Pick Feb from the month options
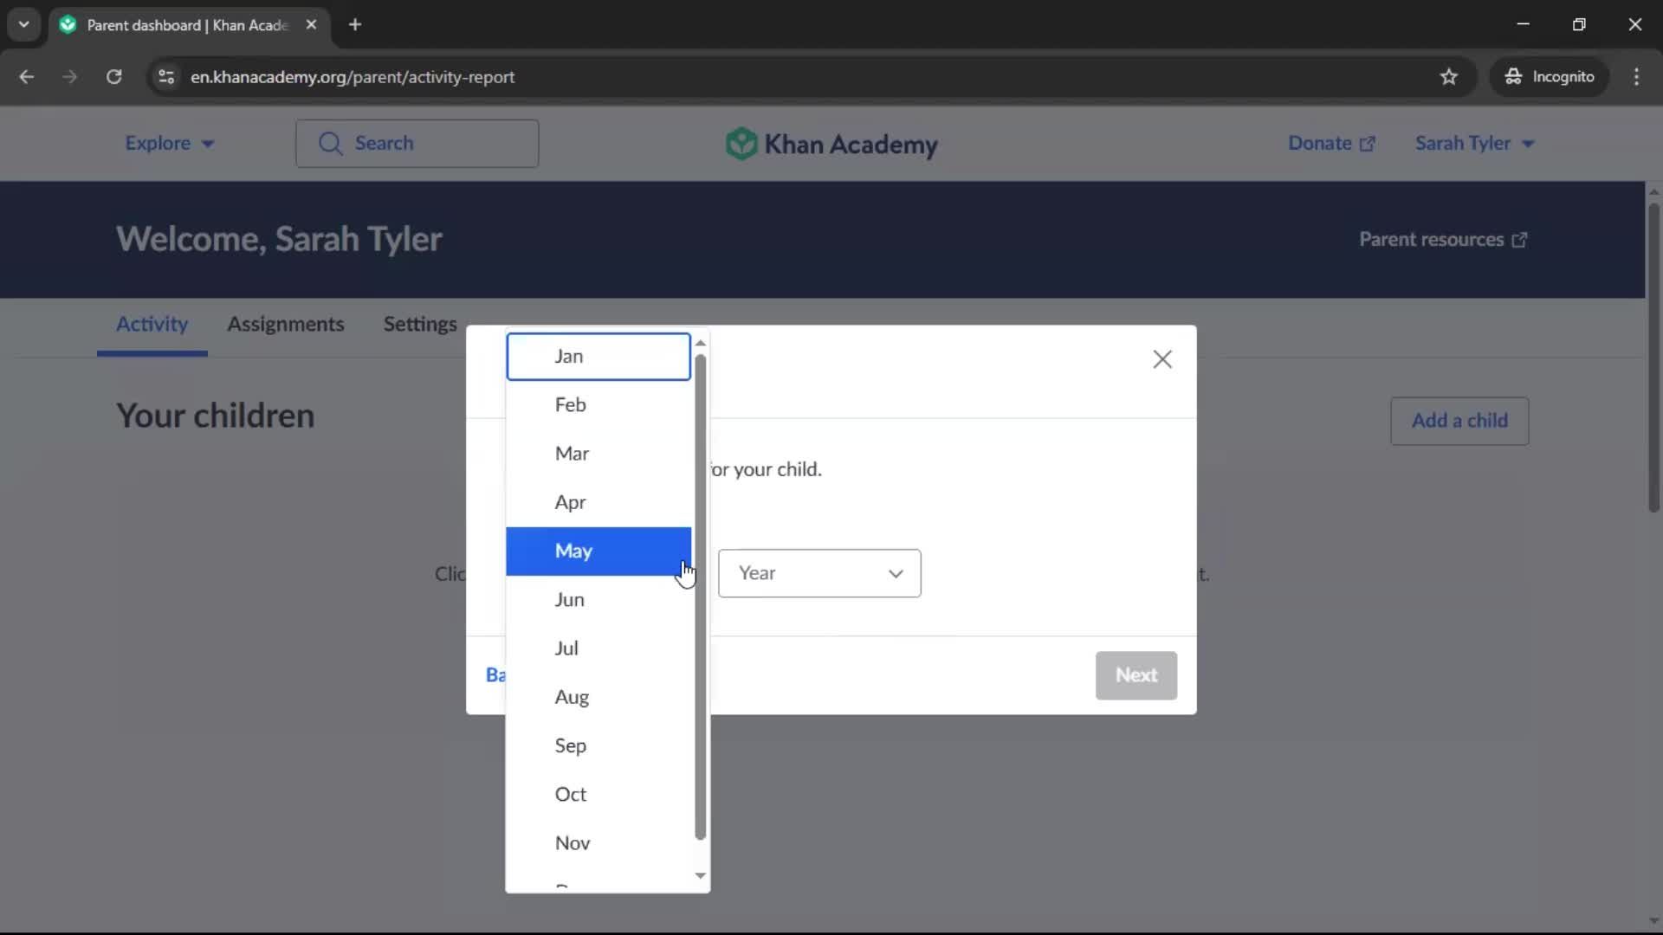The width and height of the screenshot is (1663, 935). pyautogui.click(x=599, y=405)
